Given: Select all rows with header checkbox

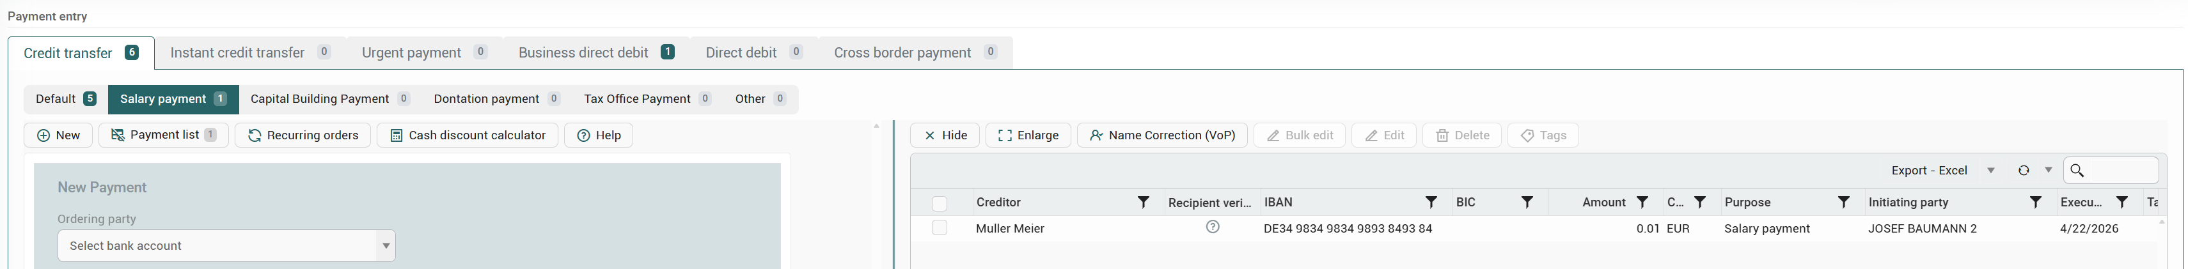Looking at the screenshot, I should 940,204.
